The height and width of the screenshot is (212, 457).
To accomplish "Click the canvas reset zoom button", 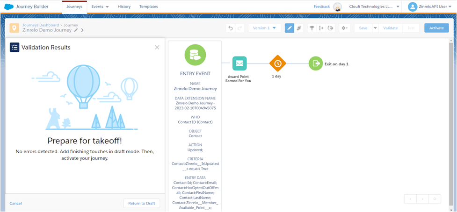I will coord(435,199).
